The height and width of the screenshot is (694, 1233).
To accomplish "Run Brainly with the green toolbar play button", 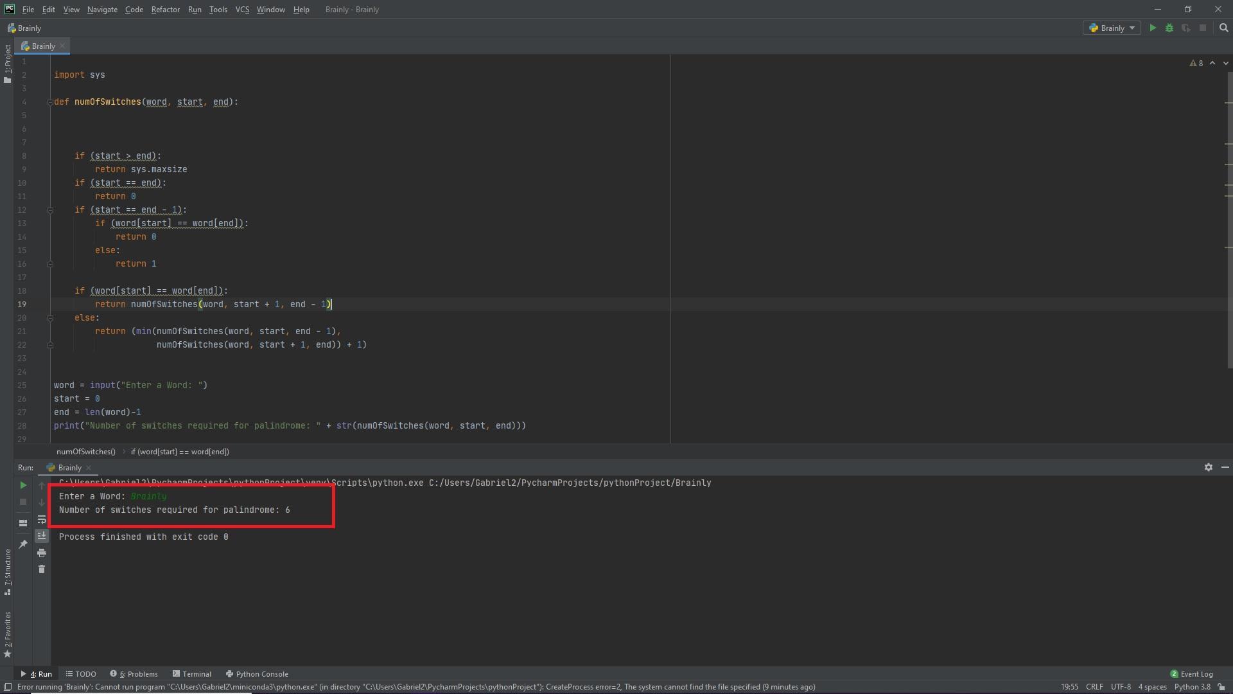I will point(1153,28).
